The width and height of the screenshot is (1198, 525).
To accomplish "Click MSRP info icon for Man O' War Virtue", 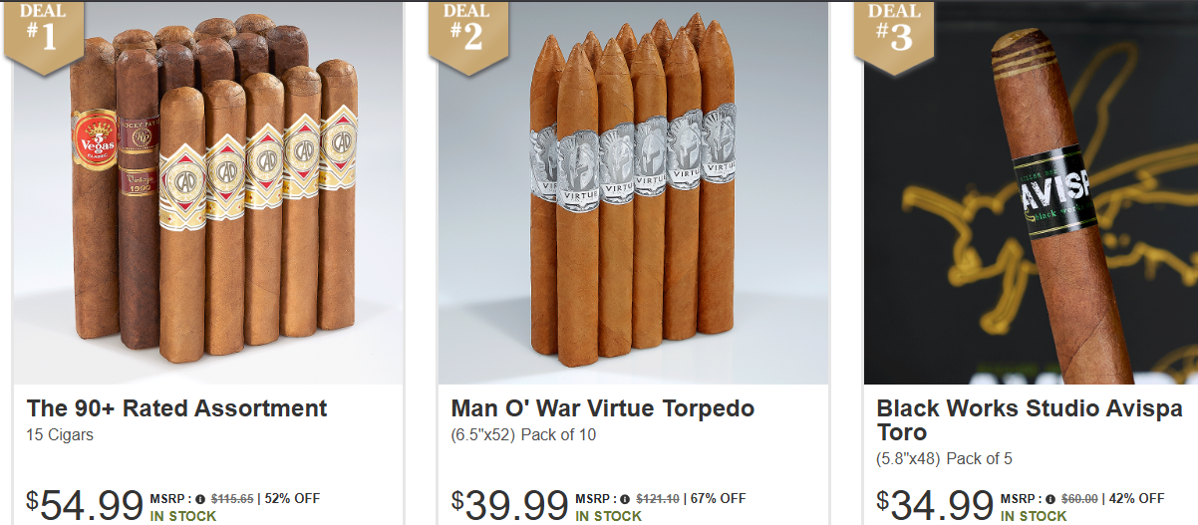I will [625, 499].
